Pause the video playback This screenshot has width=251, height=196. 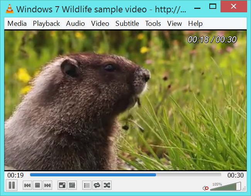12,186
